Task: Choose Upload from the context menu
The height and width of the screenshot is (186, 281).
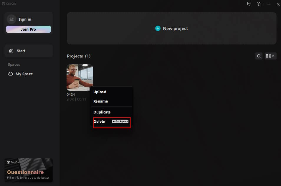Action: (100, 92)
